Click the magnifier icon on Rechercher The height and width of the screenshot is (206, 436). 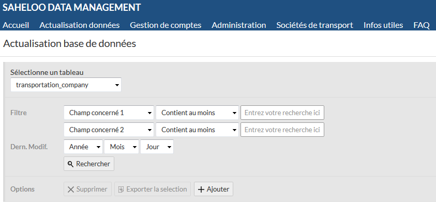point(71,164)
